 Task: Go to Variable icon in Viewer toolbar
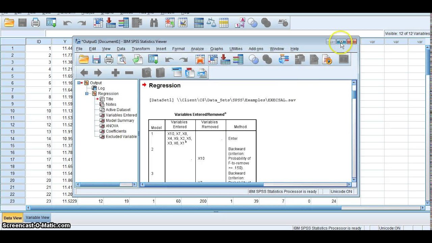[x=225, y=59]
